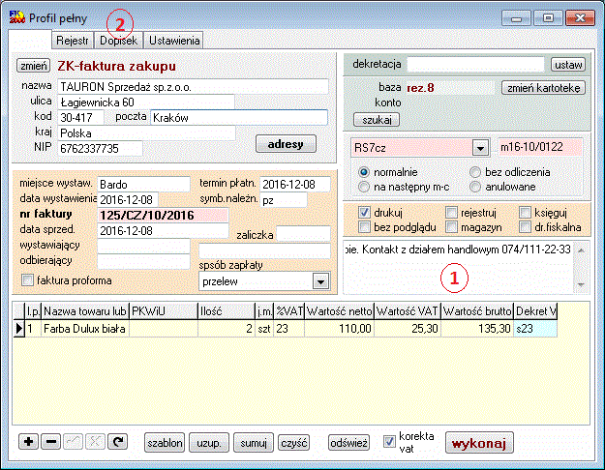Open the Dopisek tab
This screenshot has height=470, width=605.
(118, 41)
